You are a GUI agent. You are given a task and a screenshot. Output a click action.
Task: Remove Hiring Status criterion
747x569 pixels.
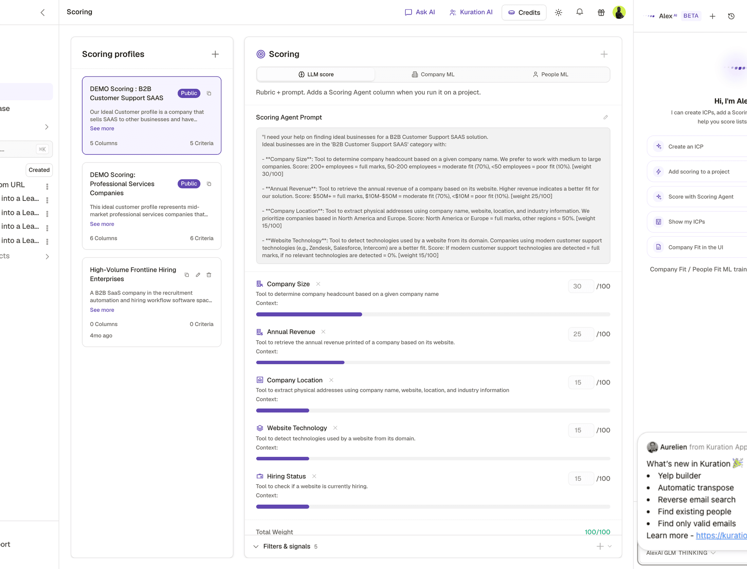pyautogui.click(x=314, y=476)
